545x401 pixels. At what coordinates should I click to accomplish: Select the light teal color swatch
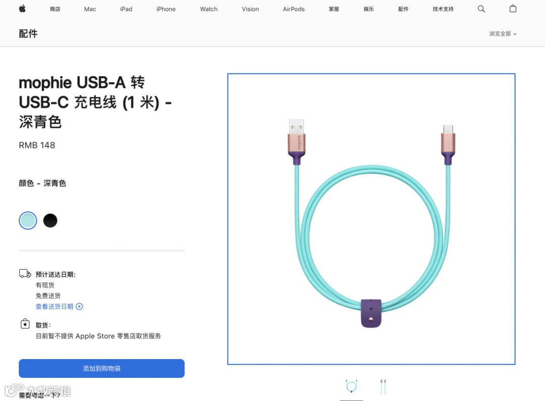pyautogui.click(x=28, y=221)
